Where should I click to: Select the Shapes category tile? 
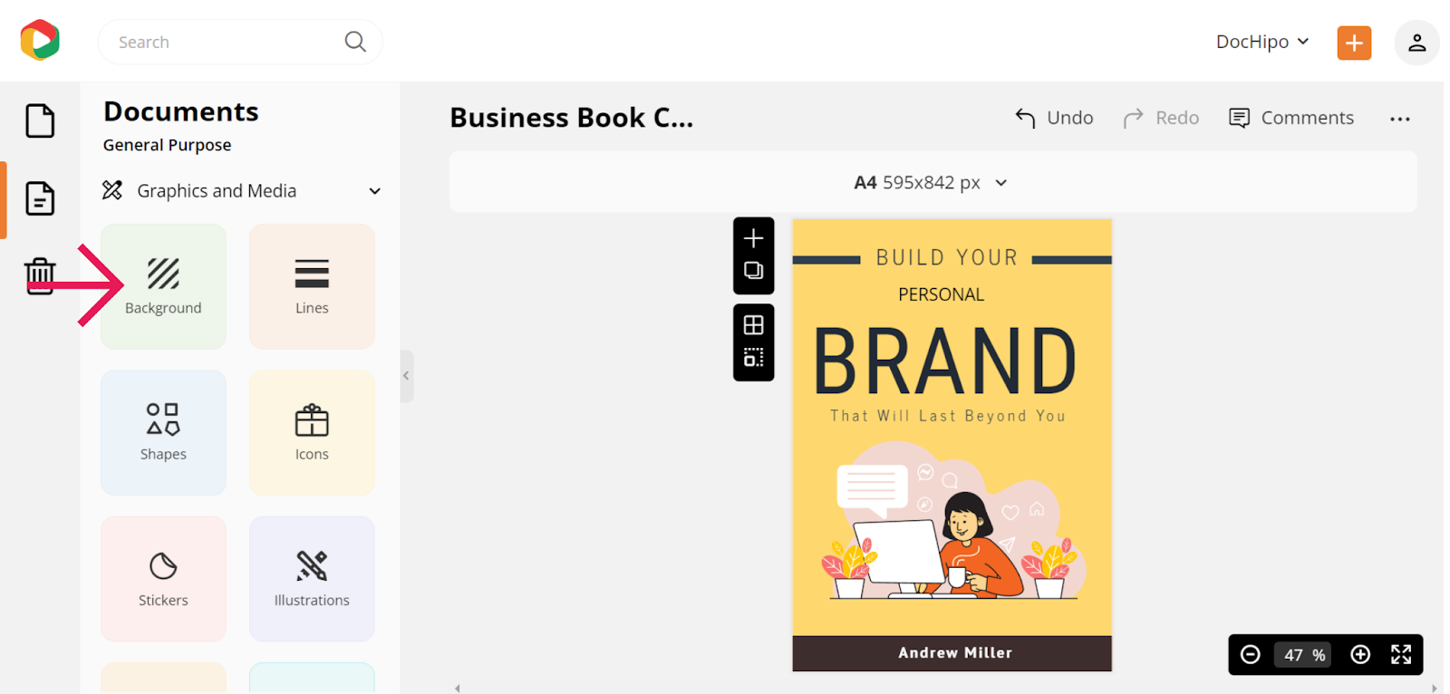(163, 432)
